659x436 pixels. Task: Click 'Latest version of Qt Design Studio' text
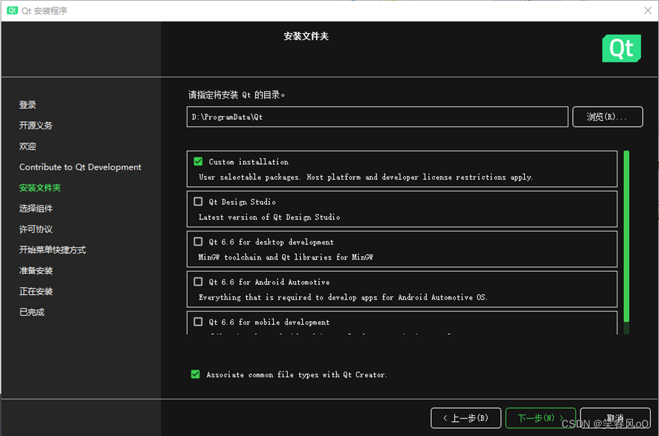pos(269,217)
